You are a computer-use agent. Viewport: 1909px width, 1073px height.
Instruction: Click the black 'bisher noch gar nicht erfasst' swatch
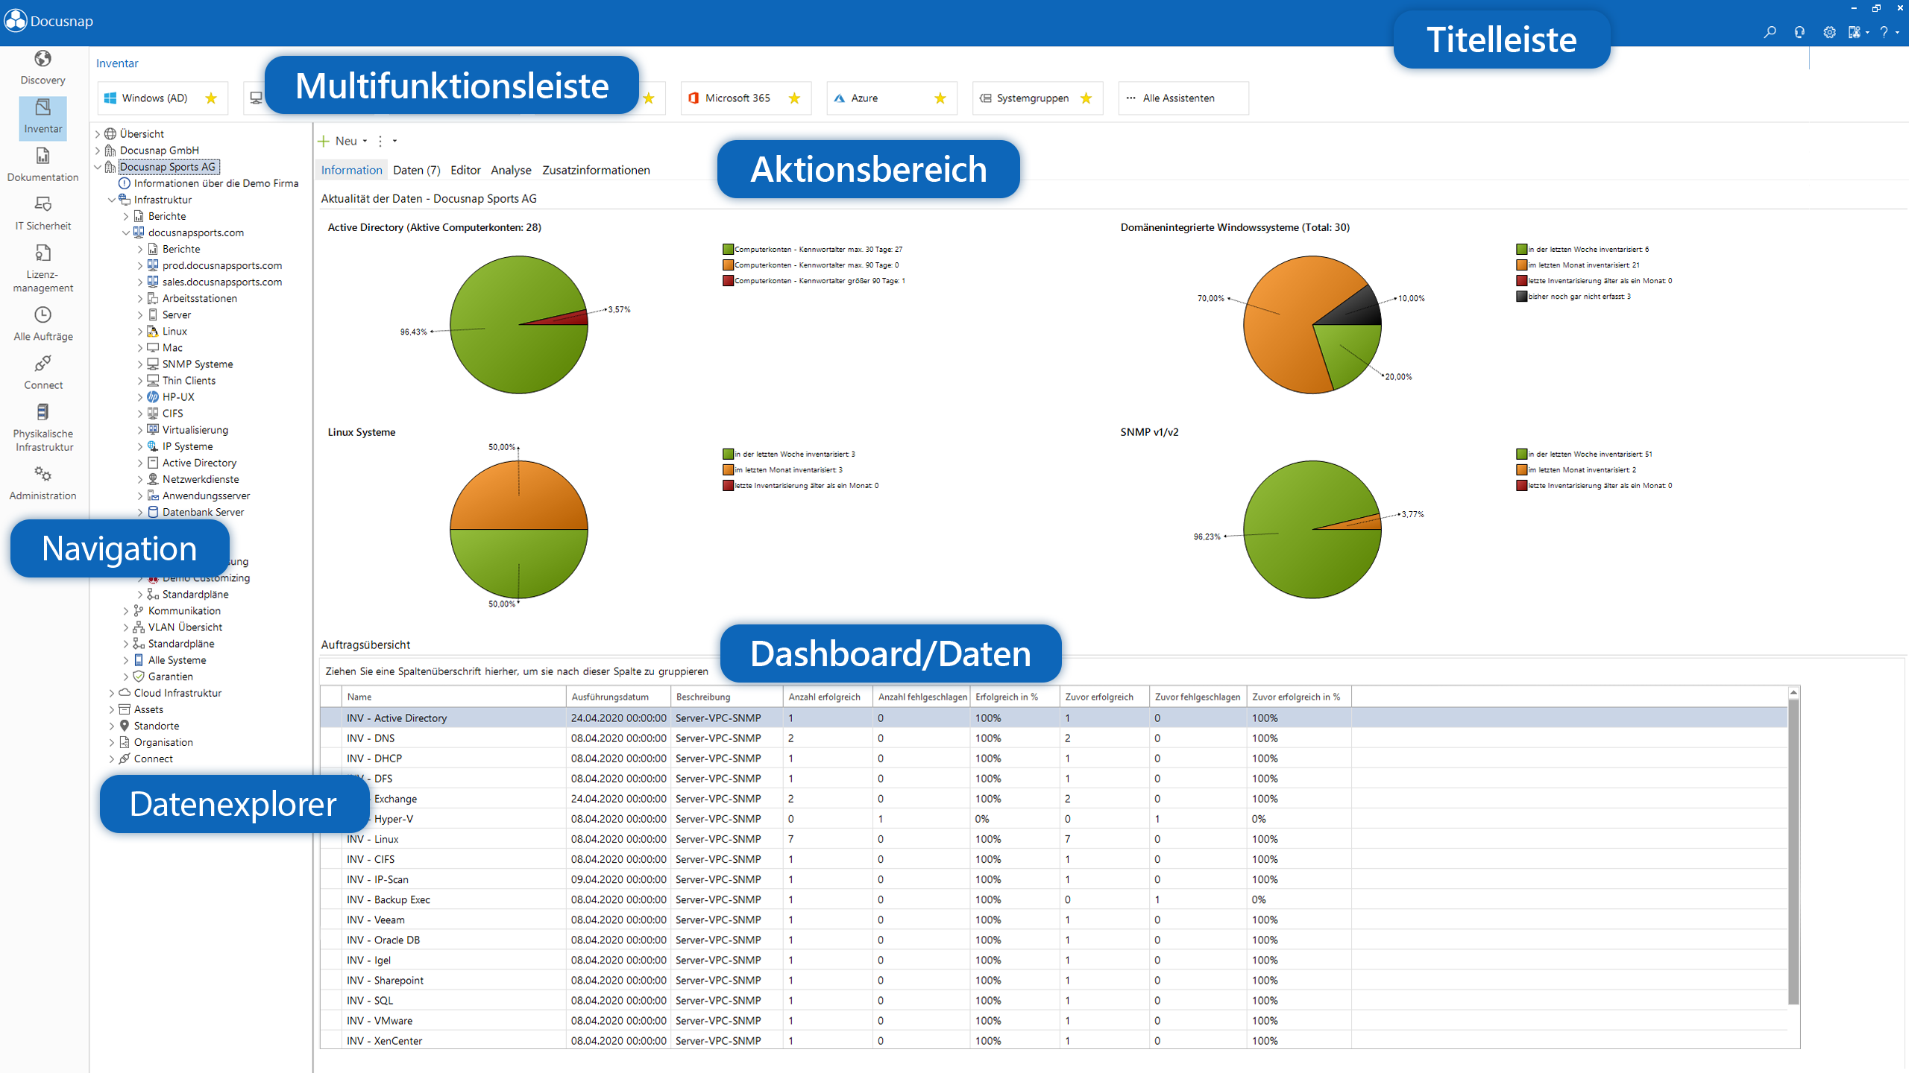[1521, 297]
